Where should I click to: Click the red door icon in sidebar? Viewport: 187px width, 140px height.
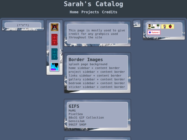click(54, 40)
